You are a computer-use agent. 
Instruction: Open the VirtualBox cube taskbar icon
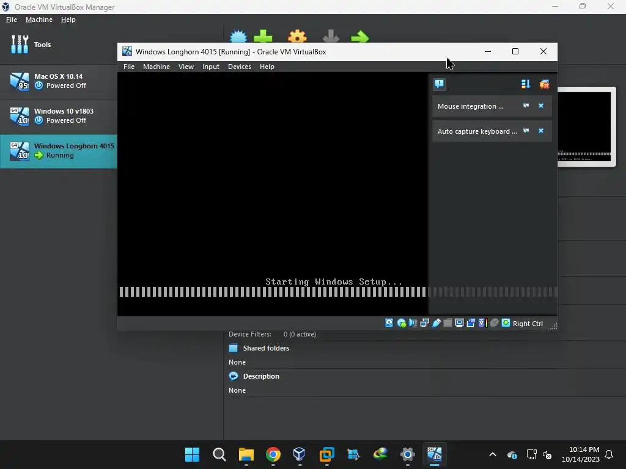point(300,454)
